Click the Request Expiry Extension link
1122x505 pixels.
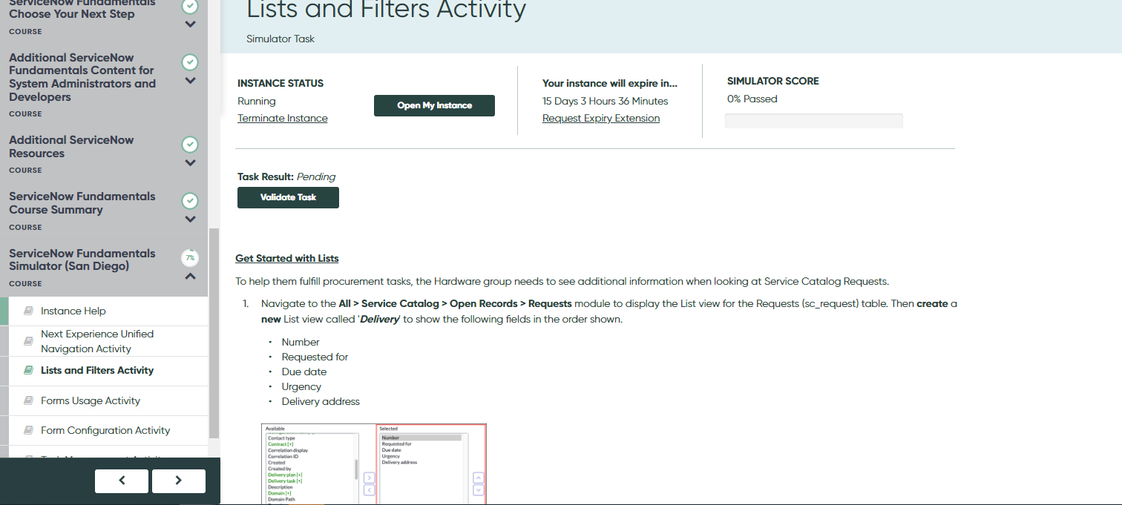coord(601,118)
